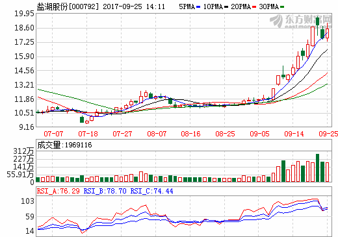The width and height of the screenshot is (338, 237).
Task: Click the 07-18 date axis label
Action: click(x=88, y=134)
